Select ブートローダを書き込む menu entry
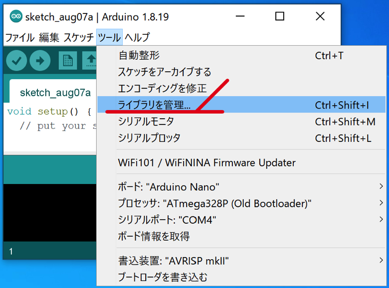The image size is (389, 288). (241, 277)
